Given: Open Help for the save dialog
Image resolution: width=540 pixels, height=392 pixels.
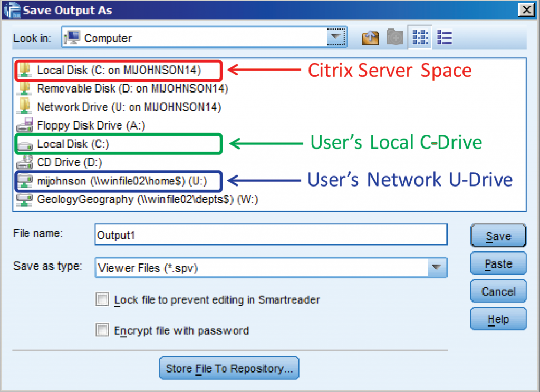Looking at the screenshot, I should point(497,319).
